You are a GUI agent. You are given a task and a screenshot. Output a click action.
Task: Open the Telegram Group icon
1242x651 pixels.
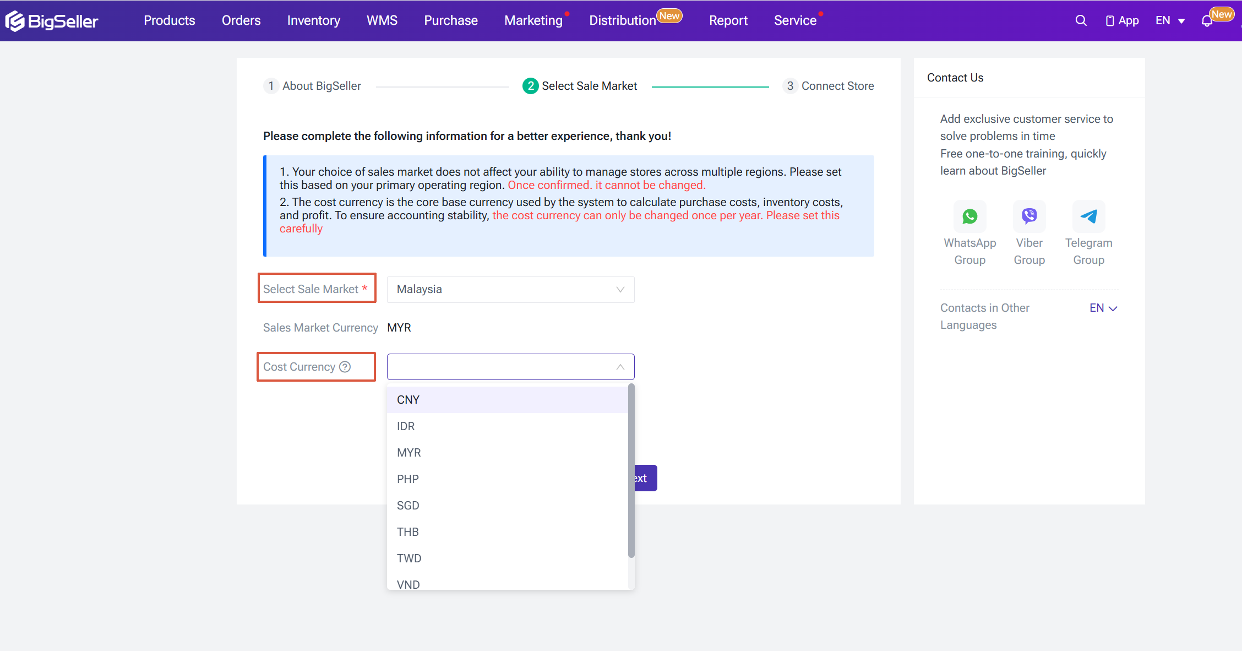point(1089,216)
